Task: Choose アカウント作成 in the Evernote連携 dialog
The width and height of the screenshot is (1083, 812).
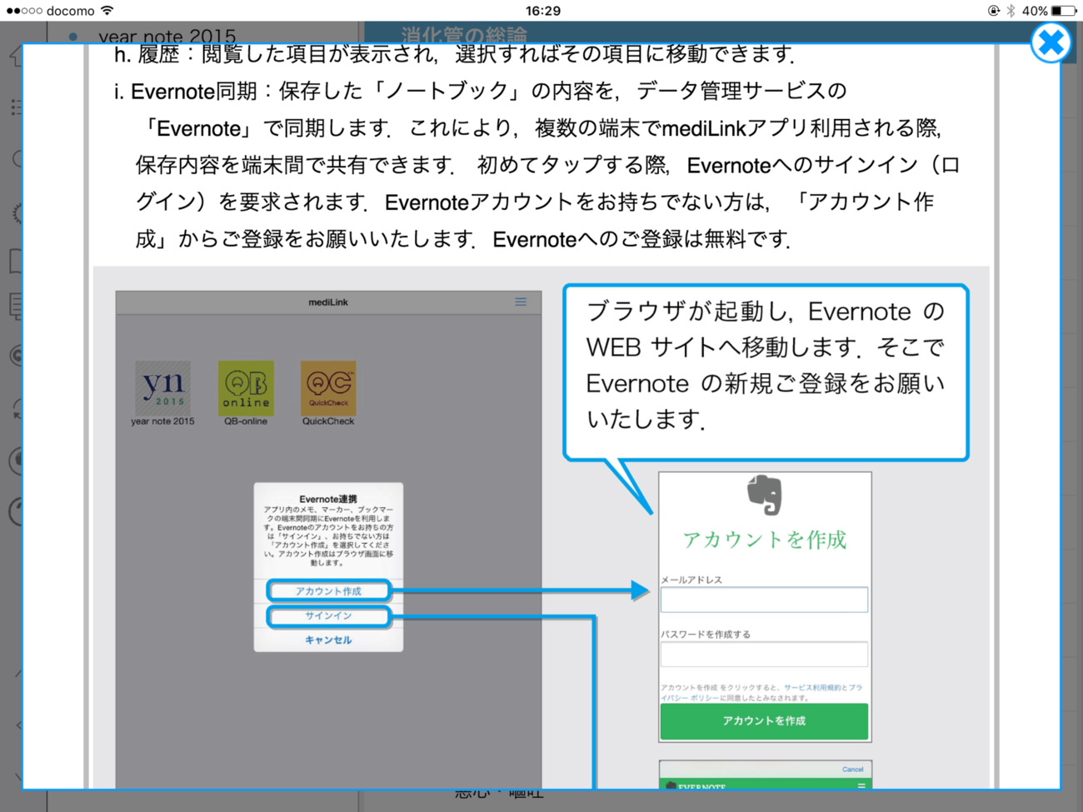Action: point(328,590)
